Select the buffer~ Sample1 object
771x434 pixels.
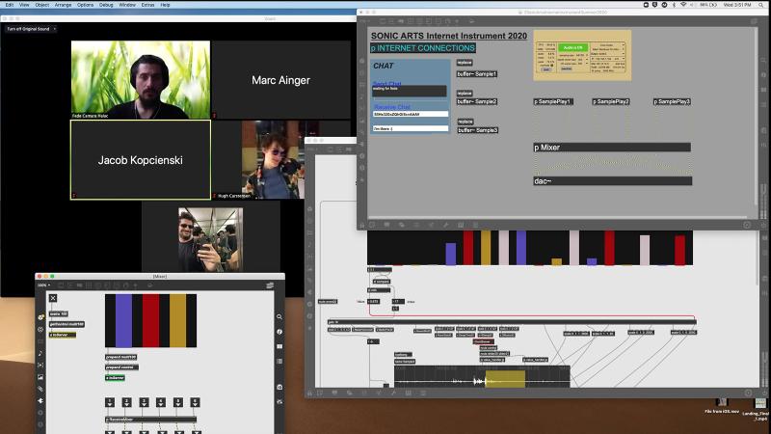(x=477, y=74)
